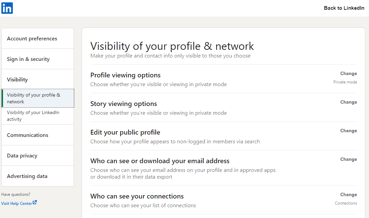This screenshot has height=218, width=369.
Task: Click the LinkedIn logo
Action: (7, 8)
